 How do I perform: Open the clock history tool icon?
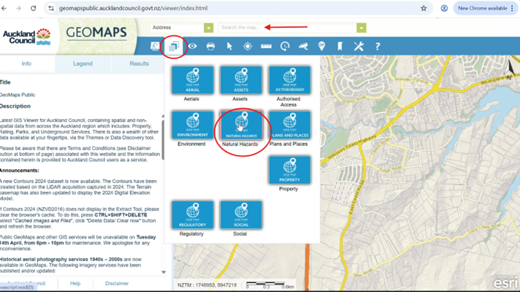point(284,46)
